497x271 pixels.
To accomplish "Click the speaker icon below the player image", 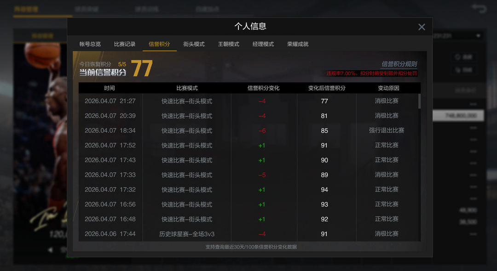I will (51, 250).
